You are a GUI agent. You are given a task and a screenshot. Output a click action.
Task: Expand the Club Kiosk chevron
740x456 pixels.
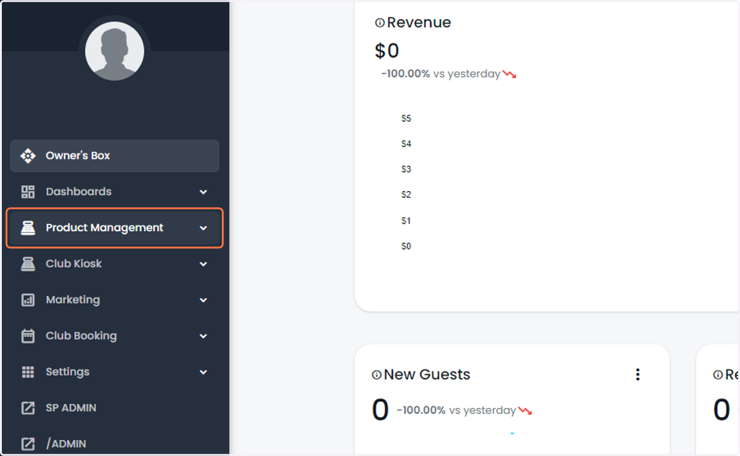pos(203,264)
